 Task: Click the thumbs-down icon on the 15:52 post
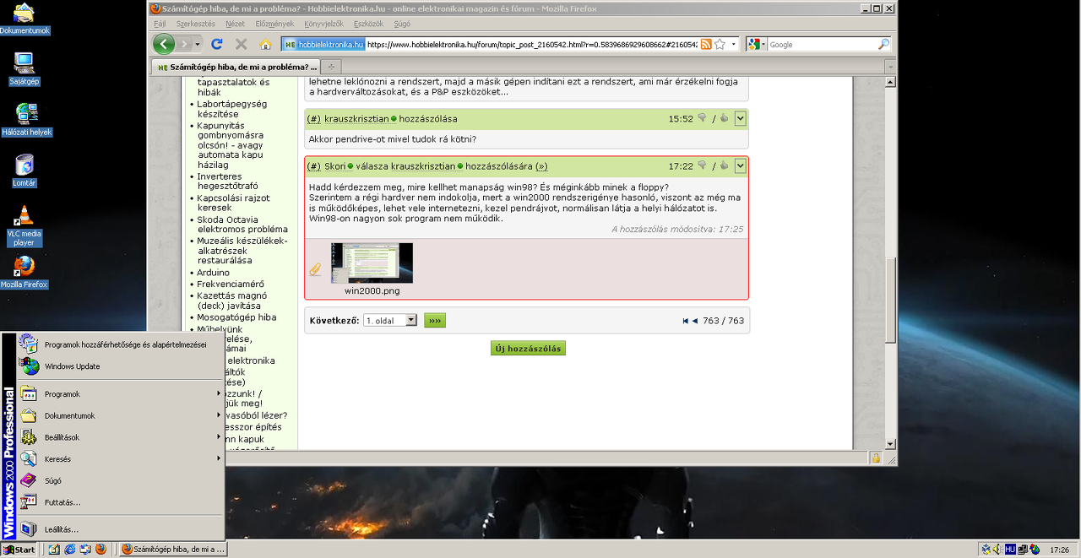(x=701, y=119)
